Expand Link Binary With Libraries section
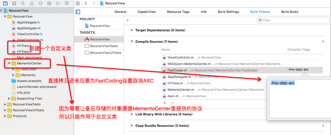This screenshot has height=135, width=331. click(x=132, y=114)
